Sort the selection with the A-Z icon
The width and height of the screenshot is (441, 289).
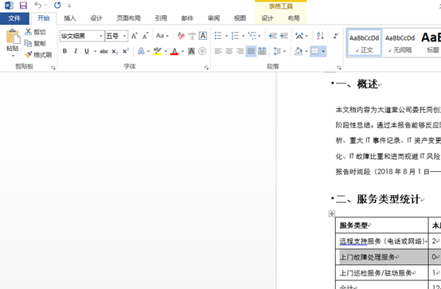pos(320,36)
